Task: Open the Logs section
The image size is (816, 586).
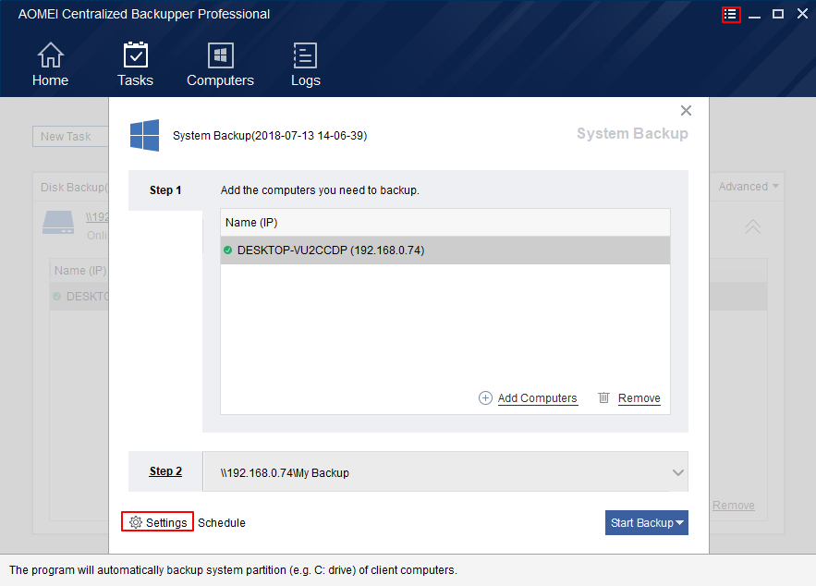Action: (x=305, y=64)
